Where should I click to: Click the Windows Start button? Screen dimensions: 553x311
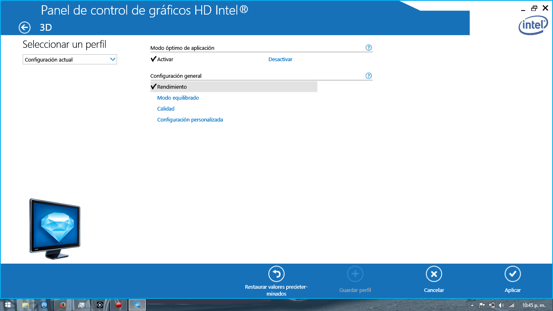point(8,305)
